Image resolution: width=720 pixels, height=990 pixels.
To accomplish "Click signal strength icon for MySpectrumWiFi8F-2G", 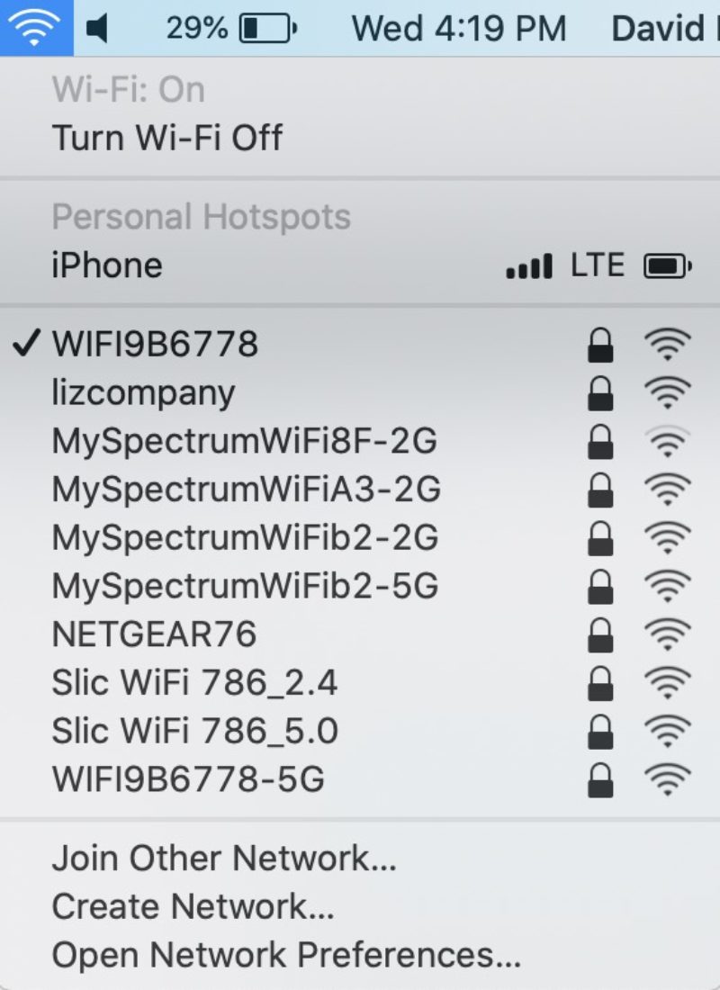I will point(668,441).
